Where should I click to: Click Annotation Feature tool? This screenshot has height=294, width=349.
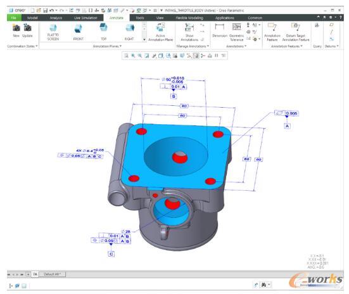click(x=272, y=32)
